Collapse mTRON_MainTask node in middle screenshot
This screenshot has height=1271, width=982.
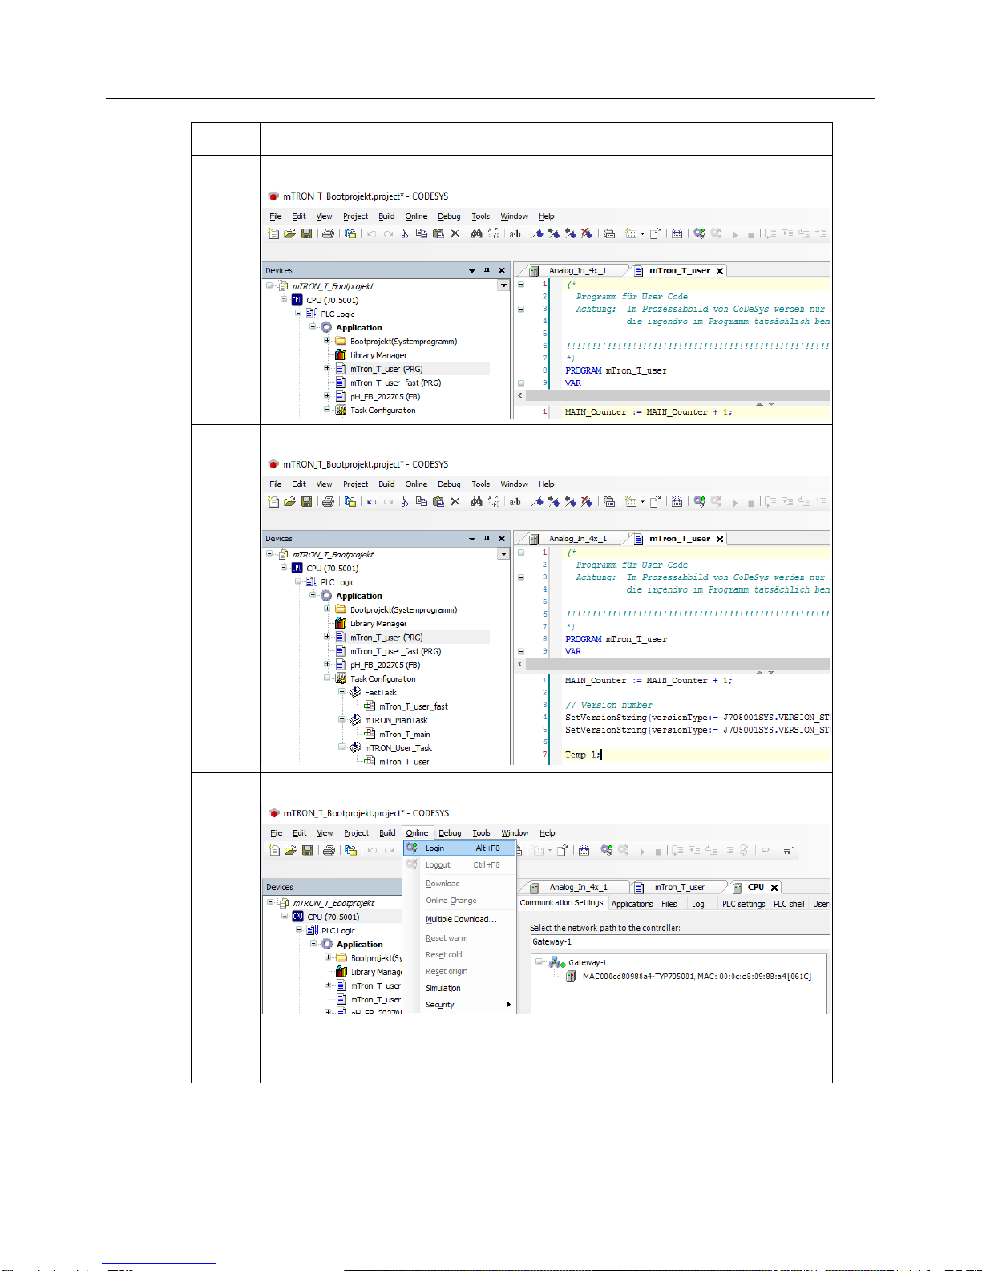[341, 719]
